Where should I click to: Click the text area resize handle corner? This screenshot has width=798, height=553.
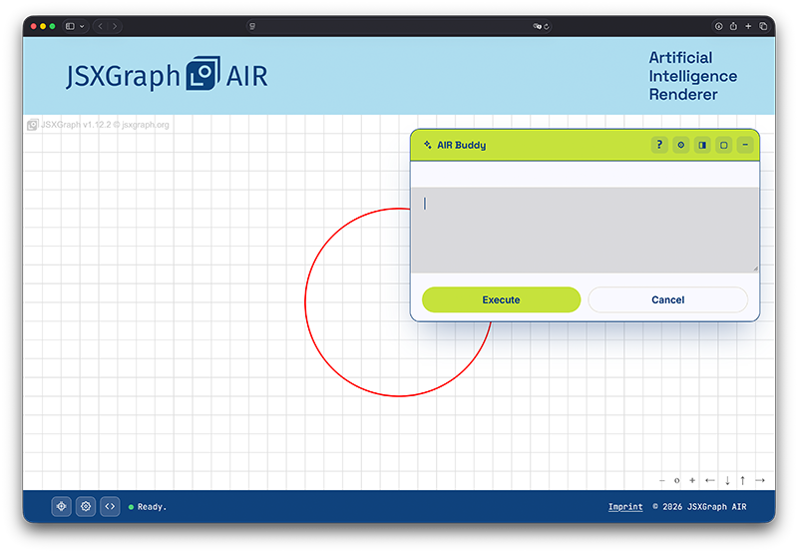click(755, 269)
